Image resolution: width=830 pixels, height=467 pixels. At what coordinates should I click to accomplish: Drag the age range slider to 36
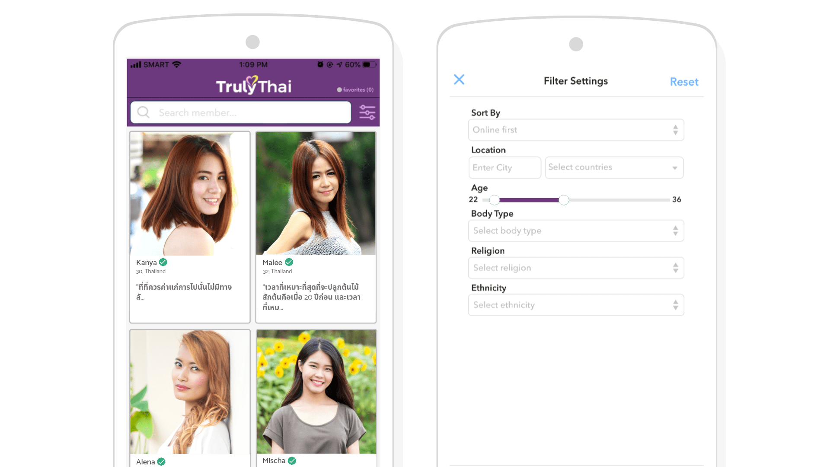[562, 200]
